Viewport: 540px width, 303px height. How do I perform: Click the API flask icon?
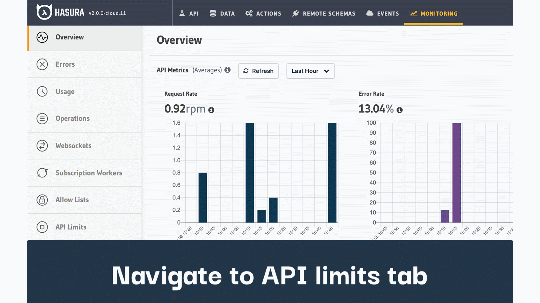(182, 13)
